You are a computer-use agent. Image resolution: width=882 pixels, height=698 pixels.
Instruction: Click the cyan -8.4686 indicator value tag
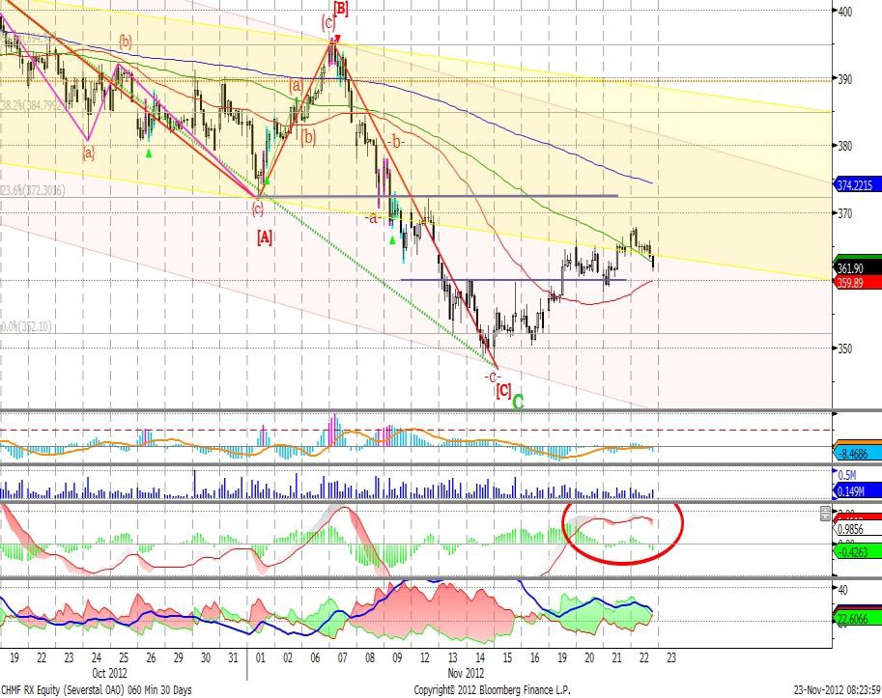(856, 452)
